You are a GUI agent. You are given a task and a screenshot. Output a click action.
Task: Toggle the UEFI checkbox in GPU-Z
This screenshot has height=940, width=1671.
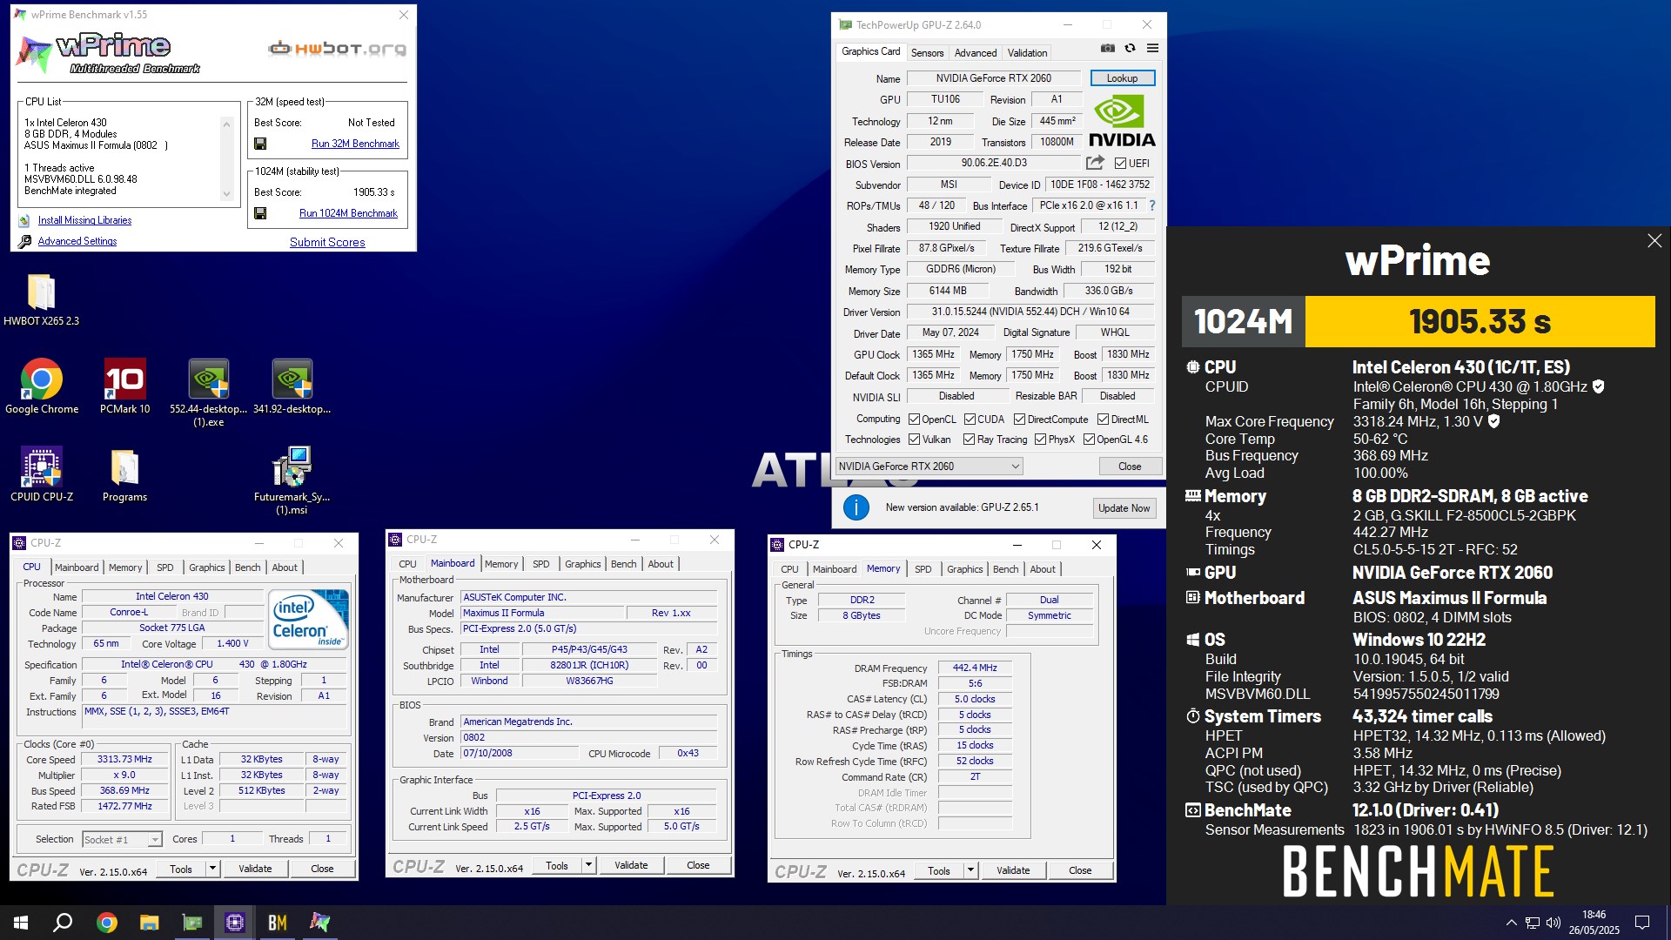pos(1121,164)
